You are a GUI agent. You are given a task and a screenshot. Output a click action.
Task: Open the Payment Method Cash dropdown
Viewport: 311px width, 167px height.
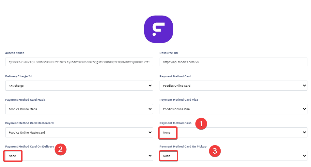(x=233, y=133)
